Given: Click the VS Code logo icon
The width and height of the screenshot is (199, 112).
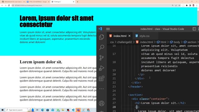Looking at the screenshot, I should pos(100,29).
